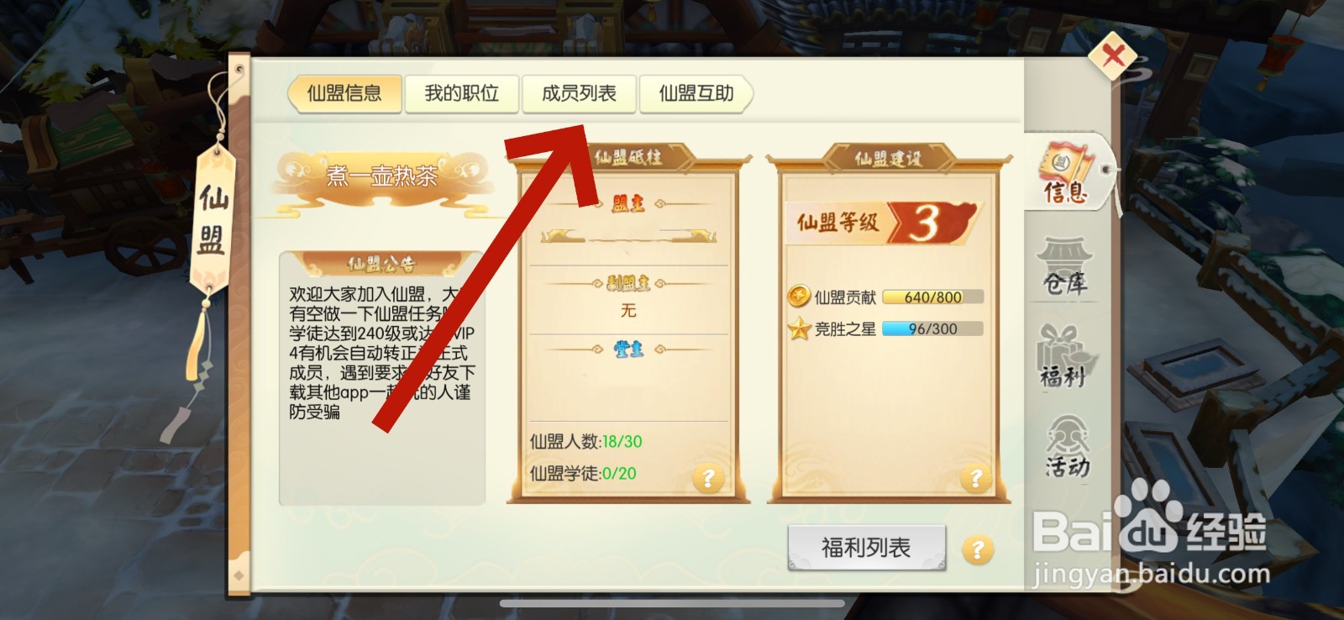Click the guild name 煮一壶热茶 banner

pos(382,176)
